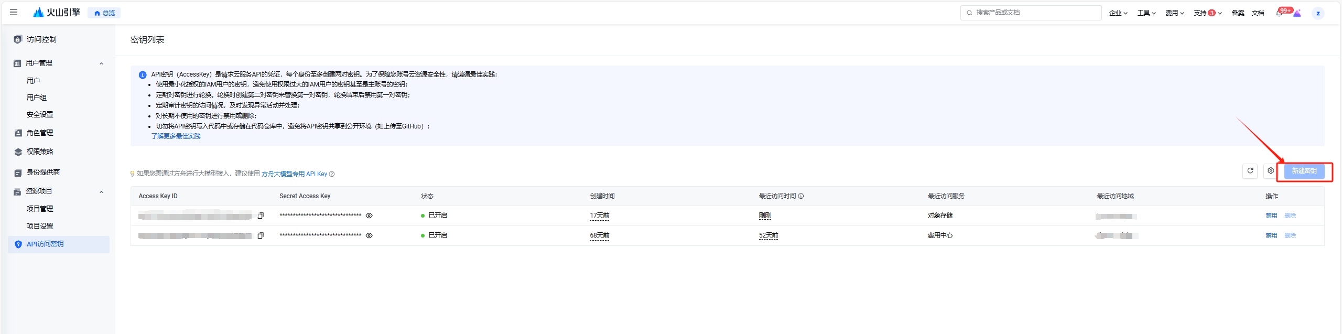This screenshot has height=334, width=1342.
Task: Reveal the second Secret Access Key
Action: pos(369,235)
